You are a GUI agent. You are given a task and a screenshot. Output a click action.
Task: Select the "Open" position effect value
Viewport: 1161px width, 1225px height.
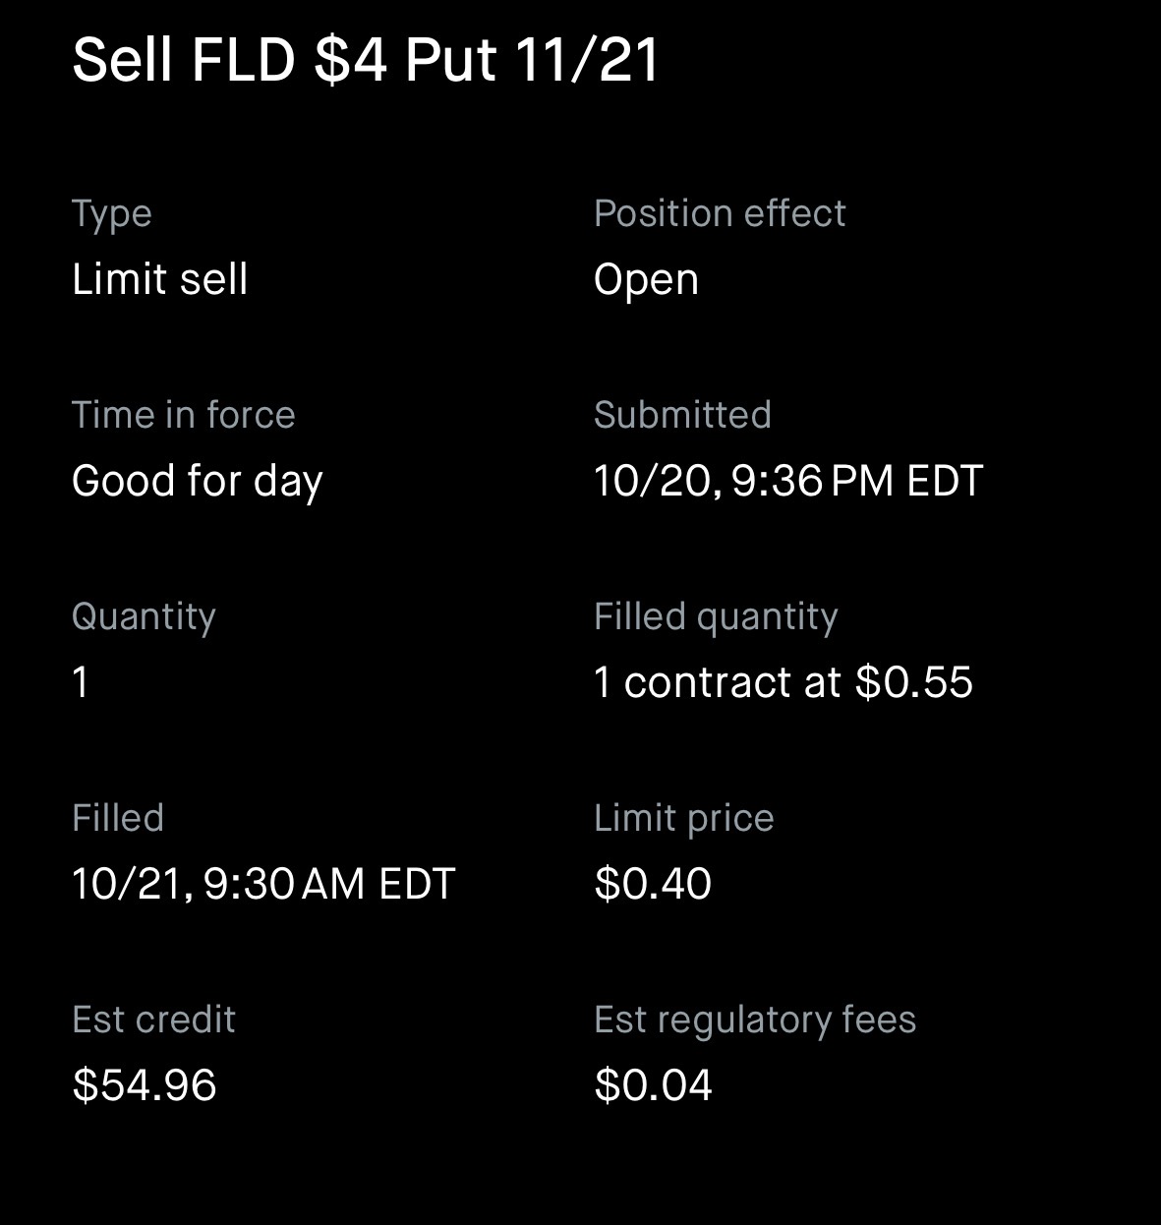[646, 279]
